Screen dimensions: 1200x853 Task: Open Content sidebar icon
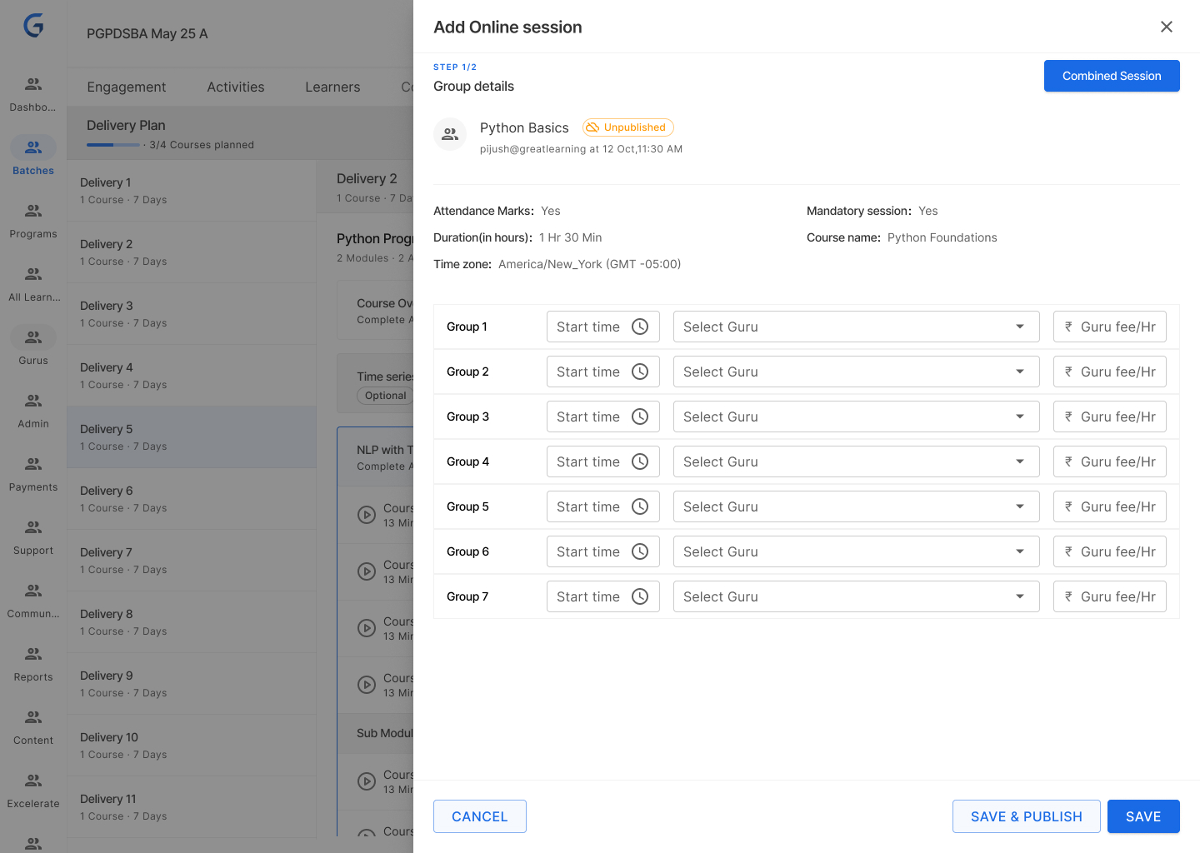click(x=33, y=717)
